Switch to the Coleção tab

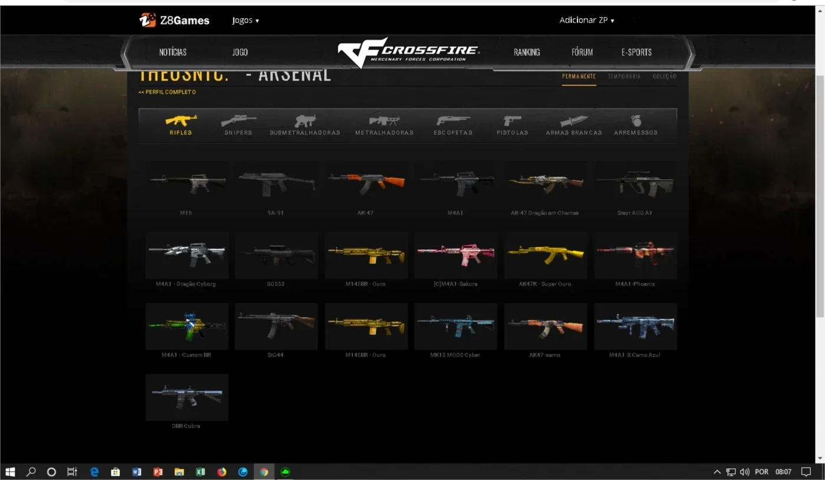[665, 77]
